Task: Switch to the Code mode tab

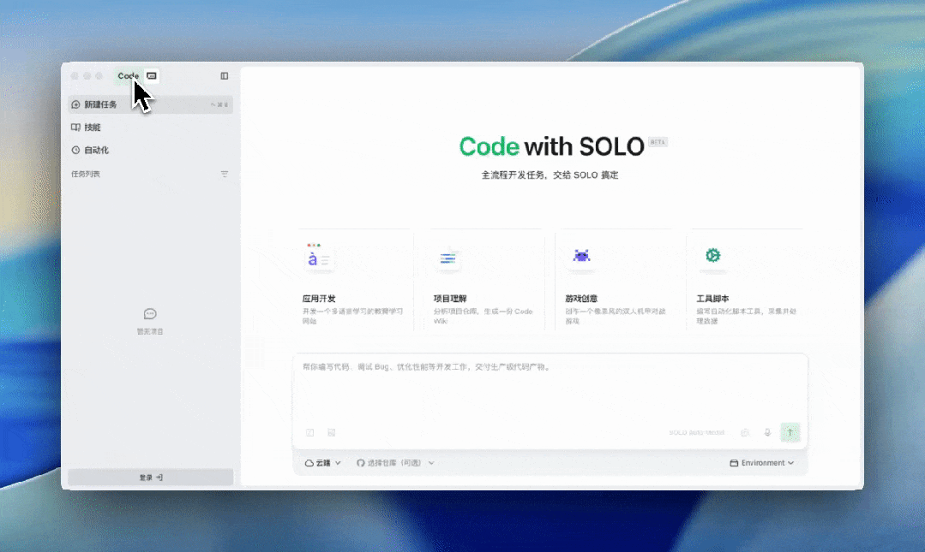Action: [128, 76]
